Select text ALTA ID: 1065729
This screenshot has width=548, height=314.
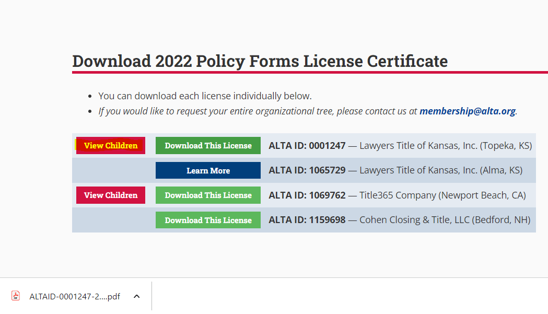307,170
